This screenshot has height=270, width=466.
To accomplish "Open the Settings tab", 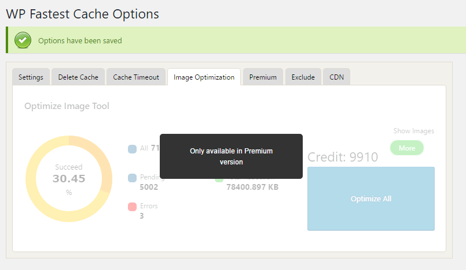I will pos(31,77).
